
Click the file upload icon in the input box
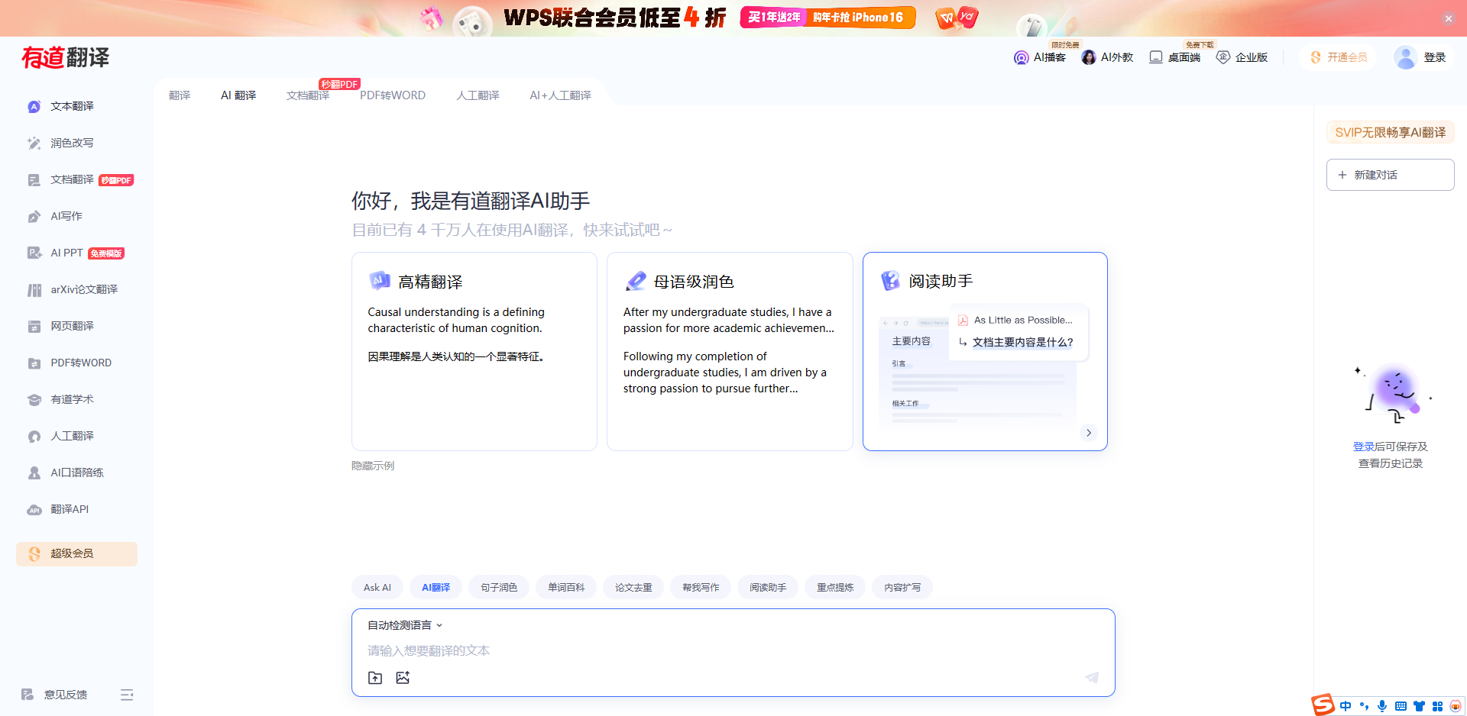pos(375,678)
